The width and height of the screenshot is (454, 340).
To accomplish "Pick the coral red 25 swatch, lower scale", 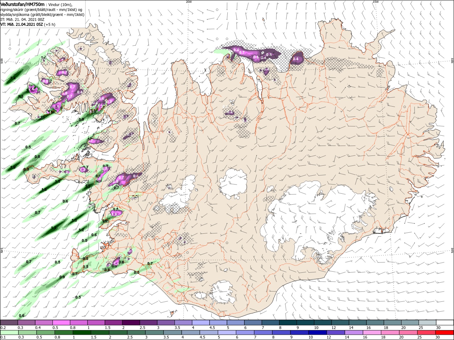I will (x=426, y=333).
